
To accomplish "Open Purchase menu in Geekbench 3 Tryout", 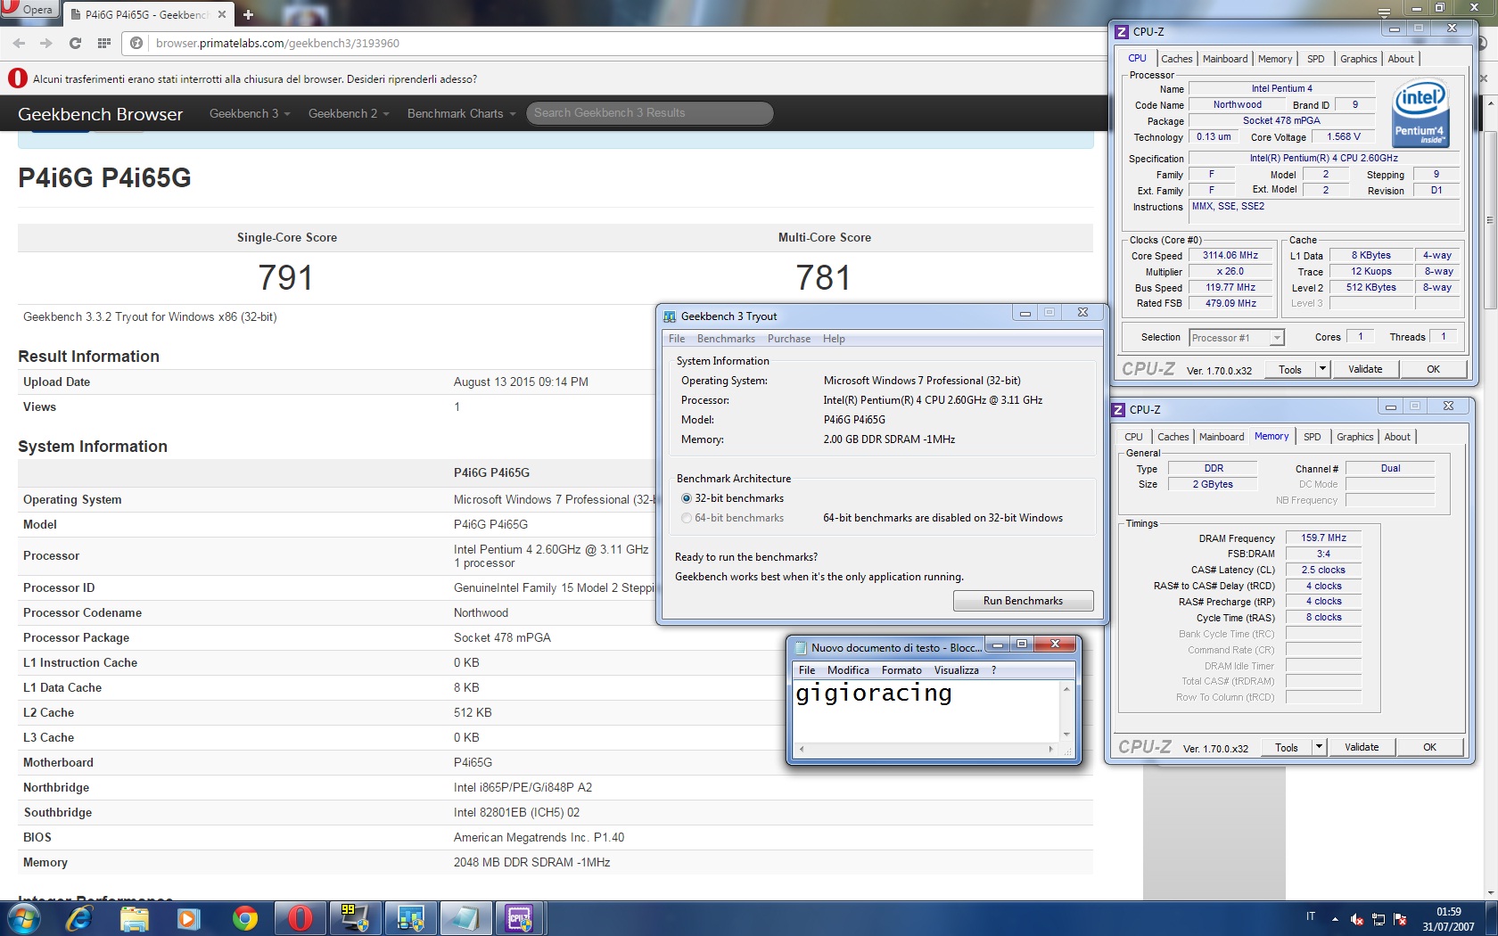I will 789,339.
